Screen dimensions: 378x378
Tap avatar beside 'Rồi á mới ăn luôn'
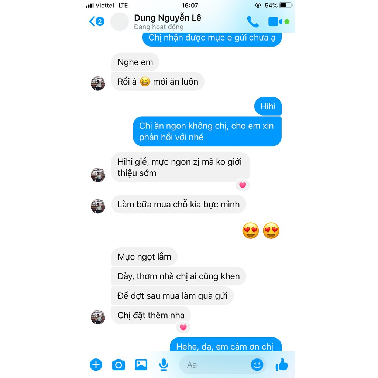(x=98, y=83)
